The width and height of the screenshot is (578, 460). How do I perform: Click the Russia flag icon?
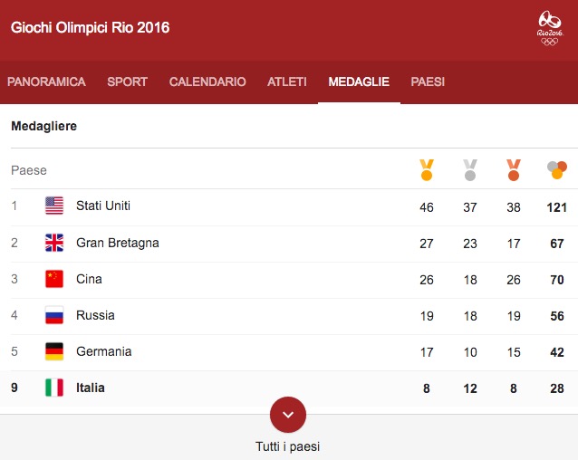(x=54, y=315)
